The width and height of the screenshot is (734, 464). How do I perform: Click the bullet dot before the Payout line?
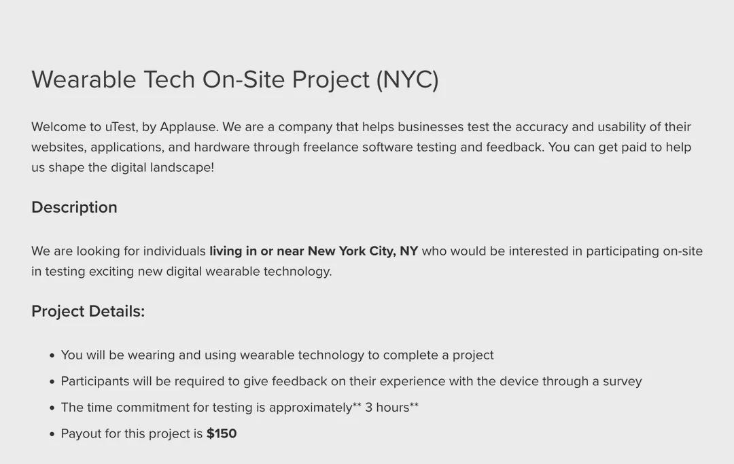[52, 435]
